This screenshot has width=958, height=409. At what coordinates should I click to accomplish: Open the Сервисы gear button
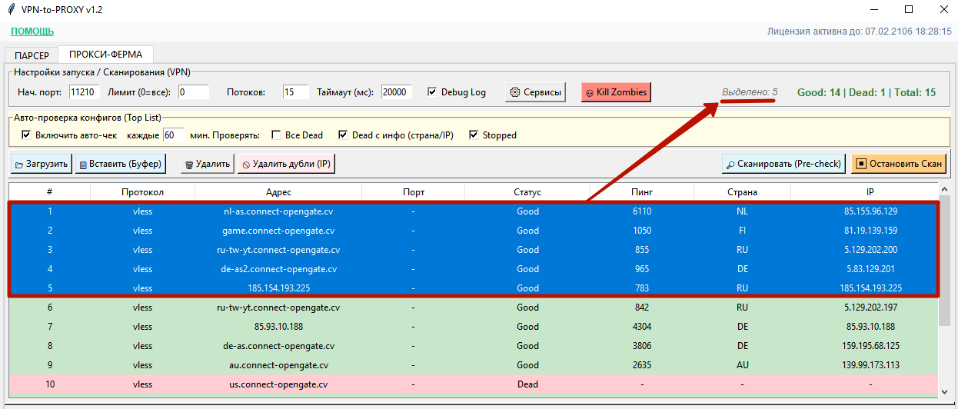point(535,92)
